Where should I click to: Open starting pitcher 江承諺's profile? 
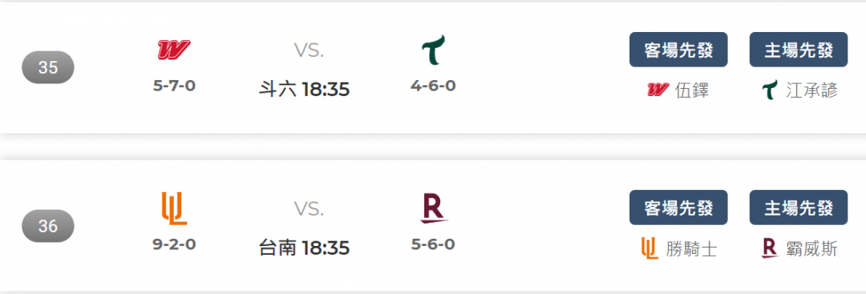pos(811,91)
